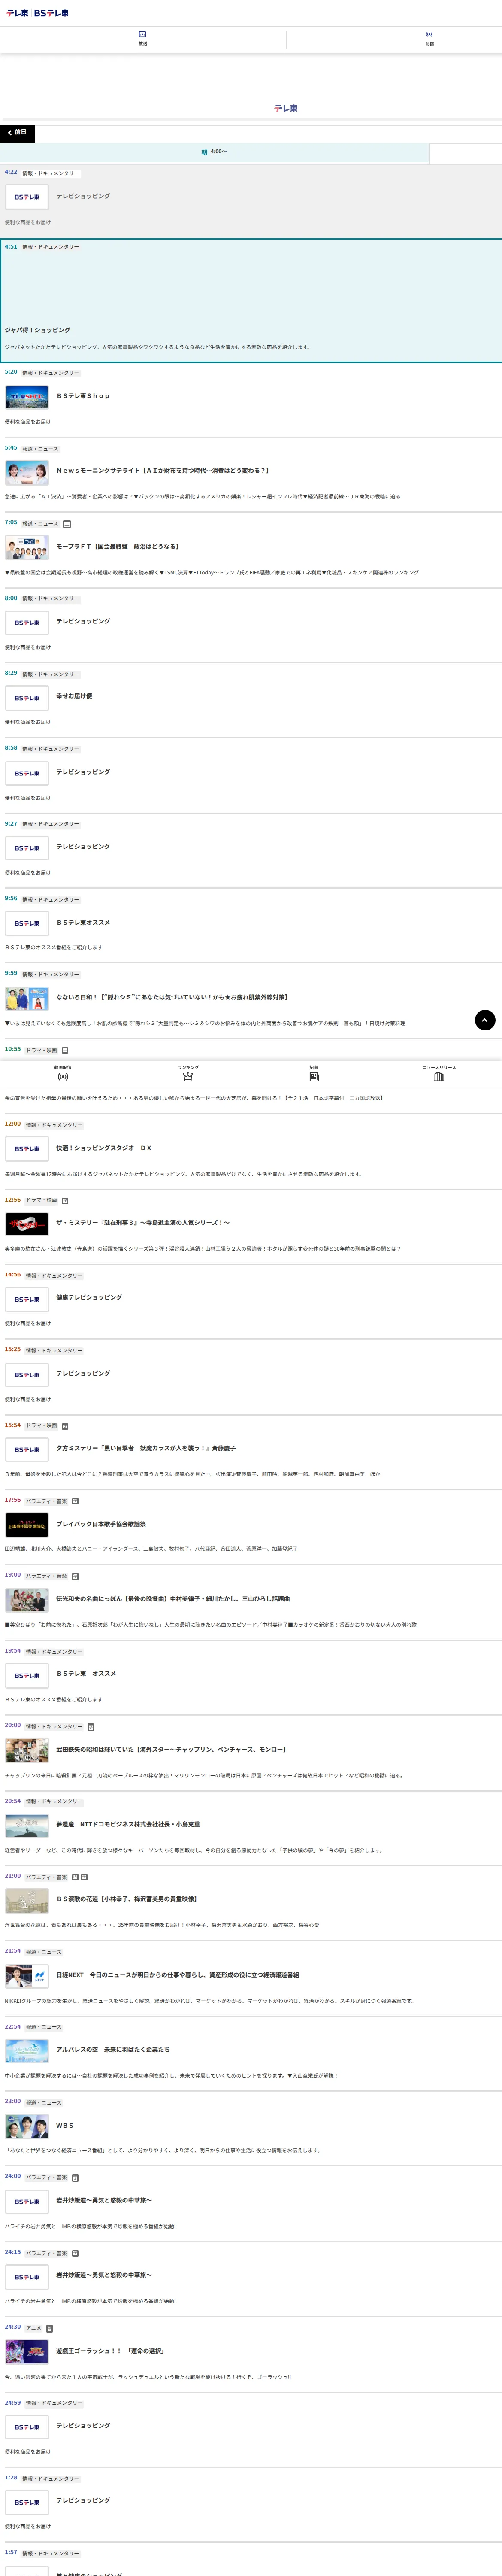
Task: Click BSテレ東Shop program thumbnail
Action: [27, 397]
